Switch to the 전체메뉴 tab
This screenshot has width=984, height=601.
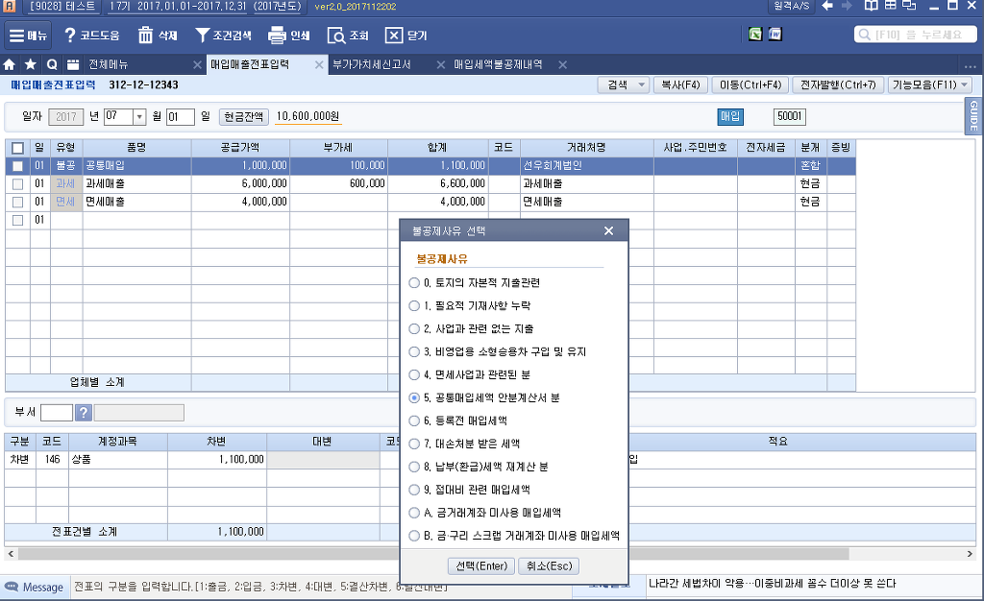pos(108,64)
